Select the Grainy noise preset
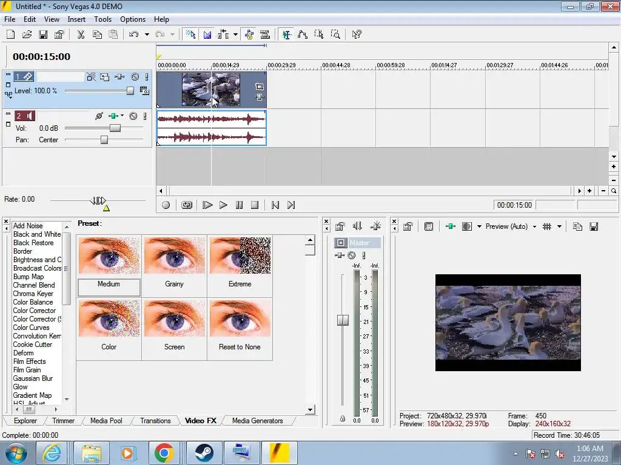This screenshot has width=621, height=465. 174,266
